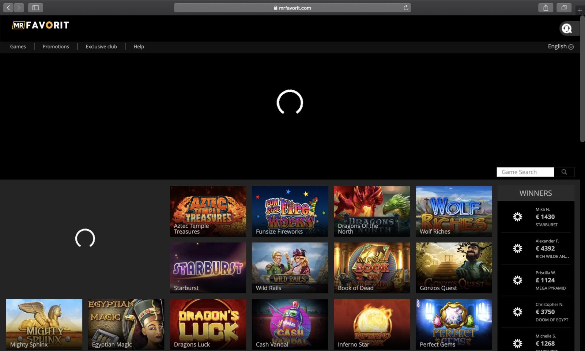Click the MR FAVORIT logo
This screenshot has width=585, height=351.
point(40,25)
